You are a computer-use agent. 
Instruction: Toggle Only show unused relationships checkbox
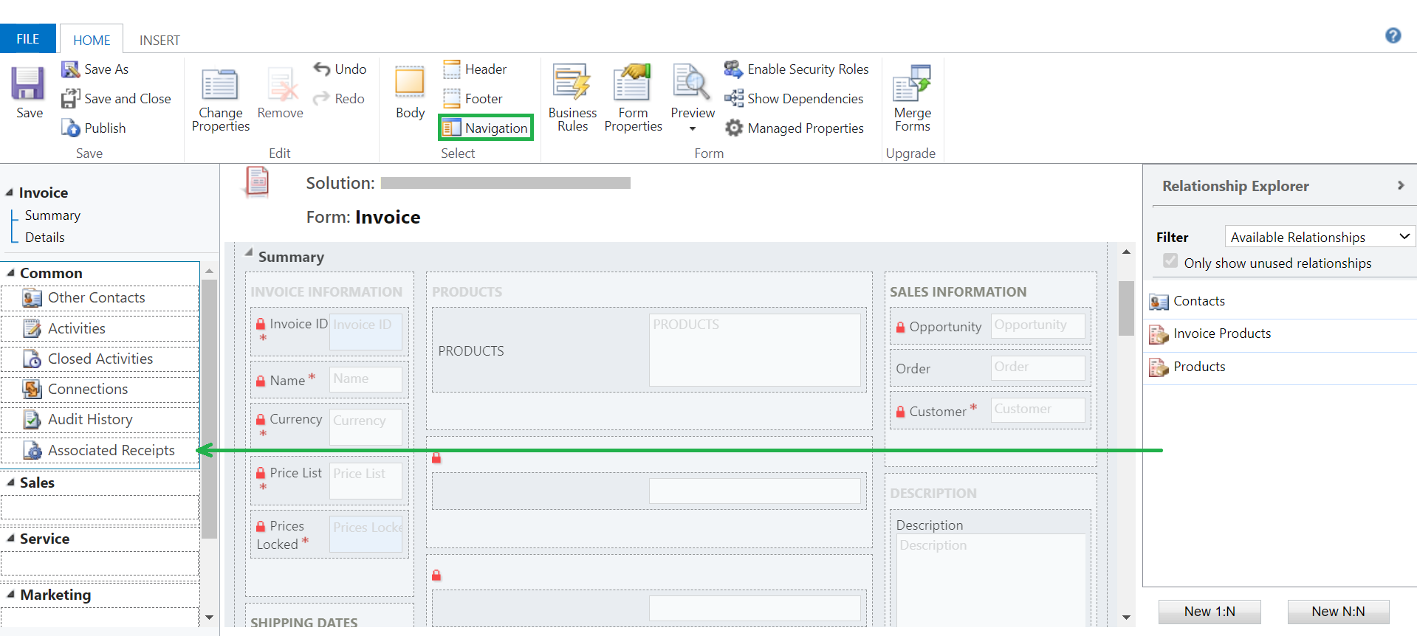[1170, 261]
